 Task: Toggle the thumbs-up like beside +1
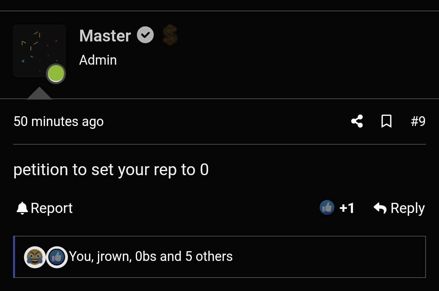(x=327, y=208)
